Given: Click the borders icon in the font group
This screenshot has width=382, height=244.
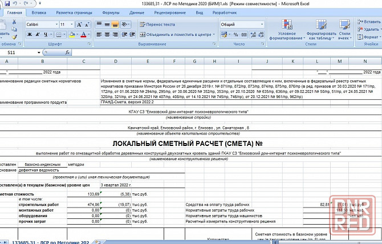Looking at the screenshot, I should tap(59, 34).
